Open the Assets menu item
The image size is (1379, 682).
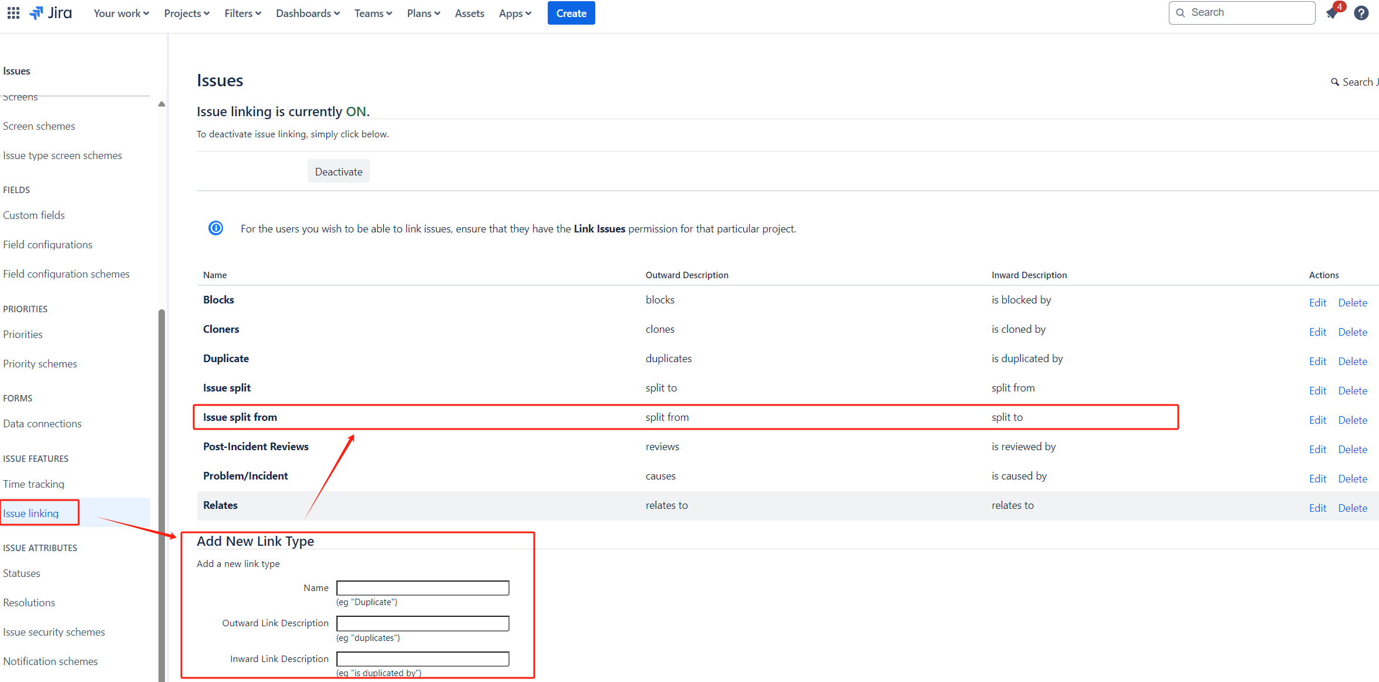[x=470, y=13]
